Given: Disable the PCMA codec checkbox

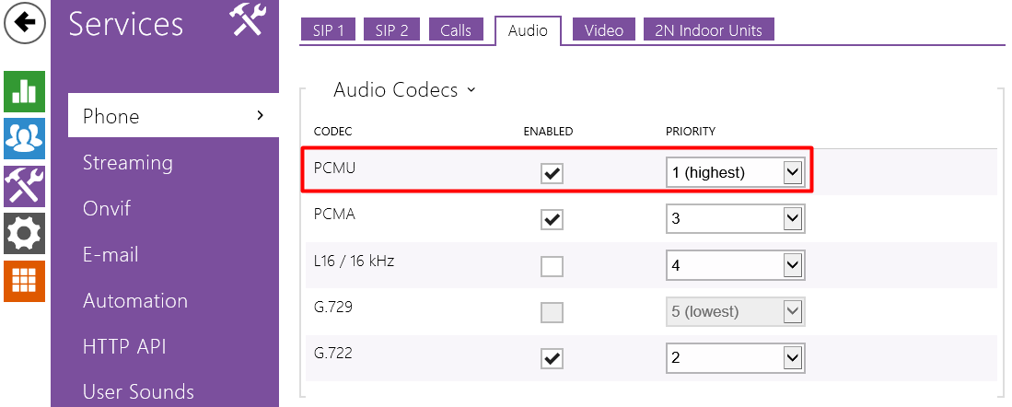Looking at the screenshot, I should [x=552, y=219].
